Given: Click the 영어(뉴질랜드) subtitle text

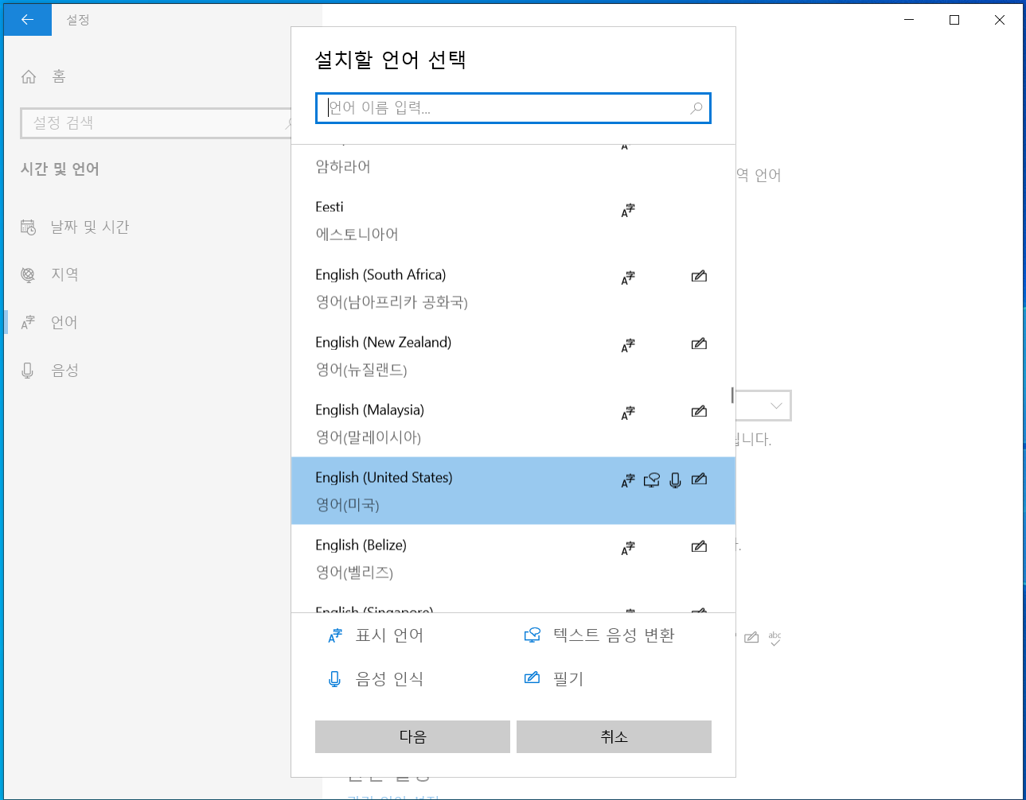Looking at the screenshot, I should tap(361, 370).
